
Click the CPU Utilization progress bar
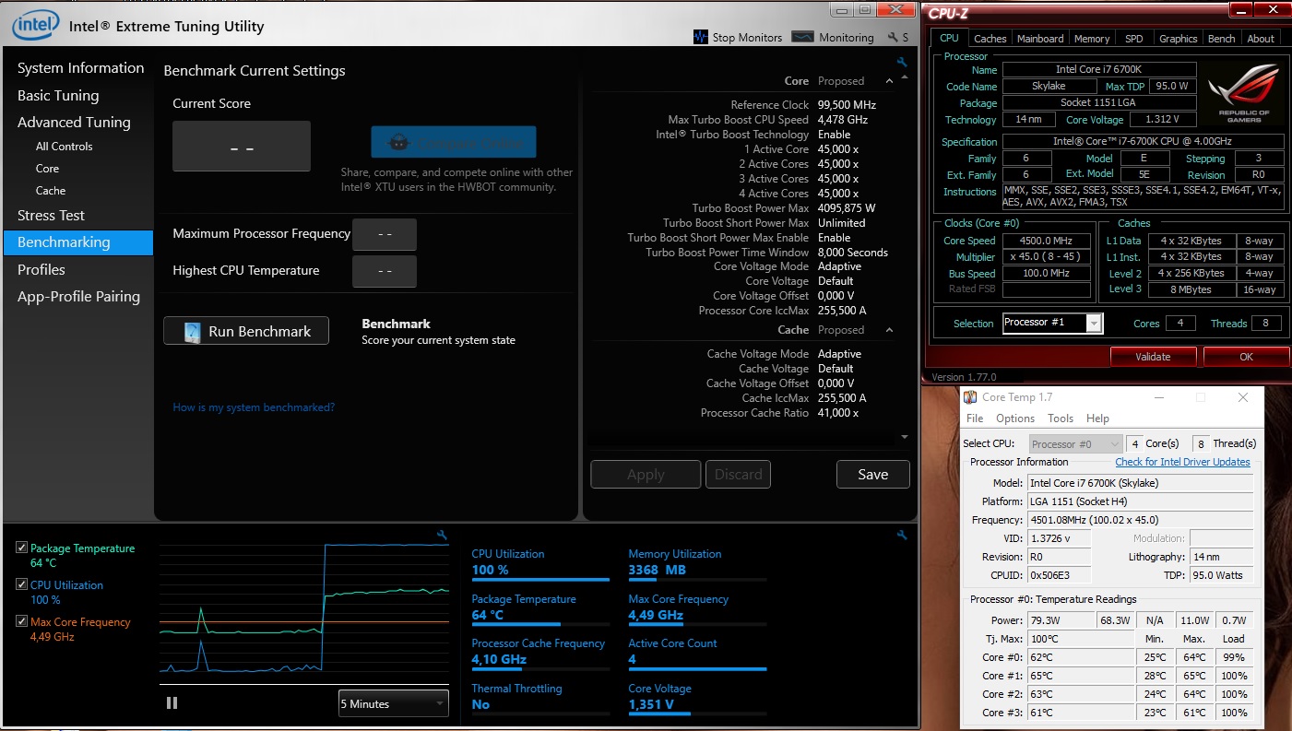click(x=540, y=580)
